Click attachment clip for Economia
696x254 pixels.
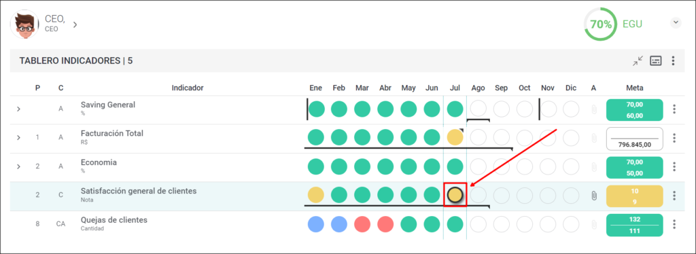[594, 166]
